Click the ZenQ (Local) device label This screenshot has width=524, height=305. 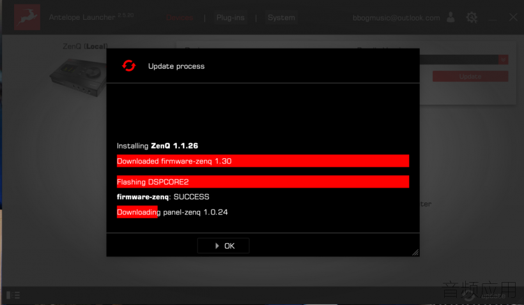(85, 46)
